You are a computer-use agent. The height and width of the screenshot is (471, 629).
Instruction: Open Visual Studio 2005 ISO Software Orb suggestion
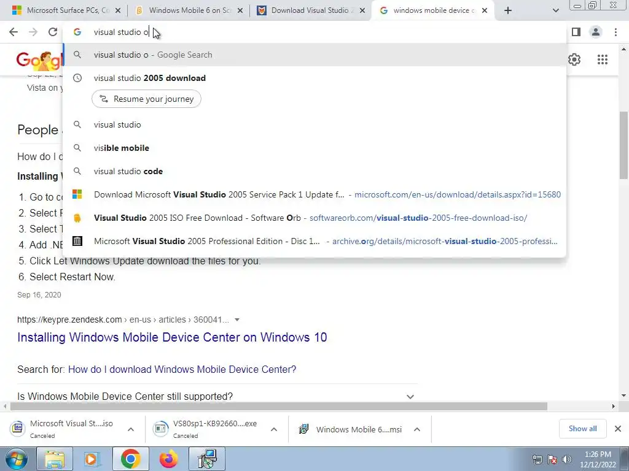314,218
